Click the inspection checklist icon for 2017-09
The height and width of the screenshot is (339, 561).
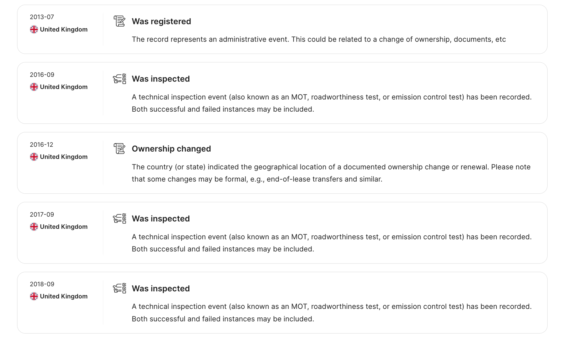click(x=119, y=219)
